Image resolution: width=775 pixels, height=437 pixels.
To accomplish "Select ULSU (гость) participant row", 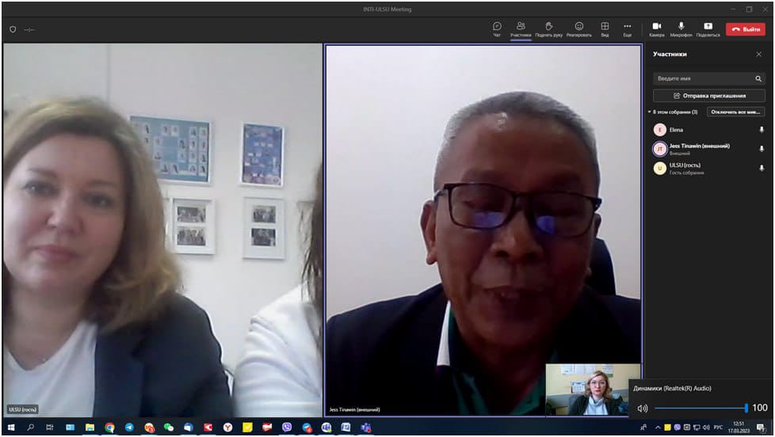I will pos(708,169).
